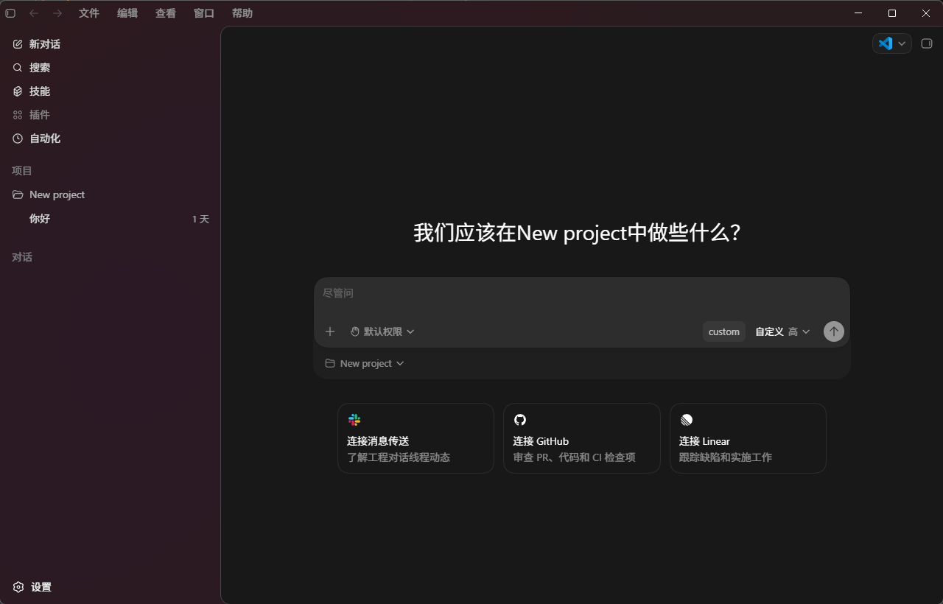This screenshot has height=604, width=943.
Task: Open the 文件 menu
Action: pos(89,13)
